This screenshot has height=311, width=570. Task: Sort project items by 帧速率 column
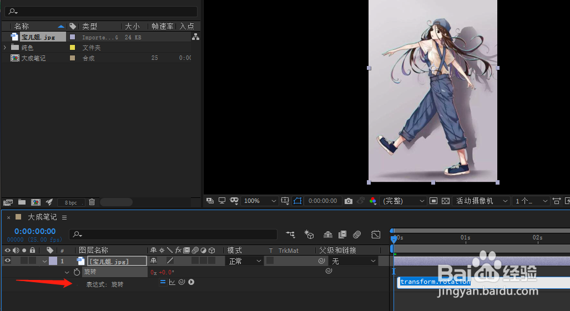coord(163,26)
